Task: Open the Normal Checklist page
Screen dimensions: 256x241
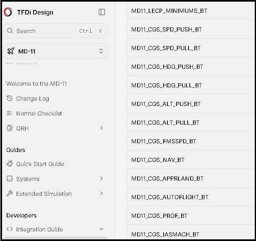Action: point(39,113)
